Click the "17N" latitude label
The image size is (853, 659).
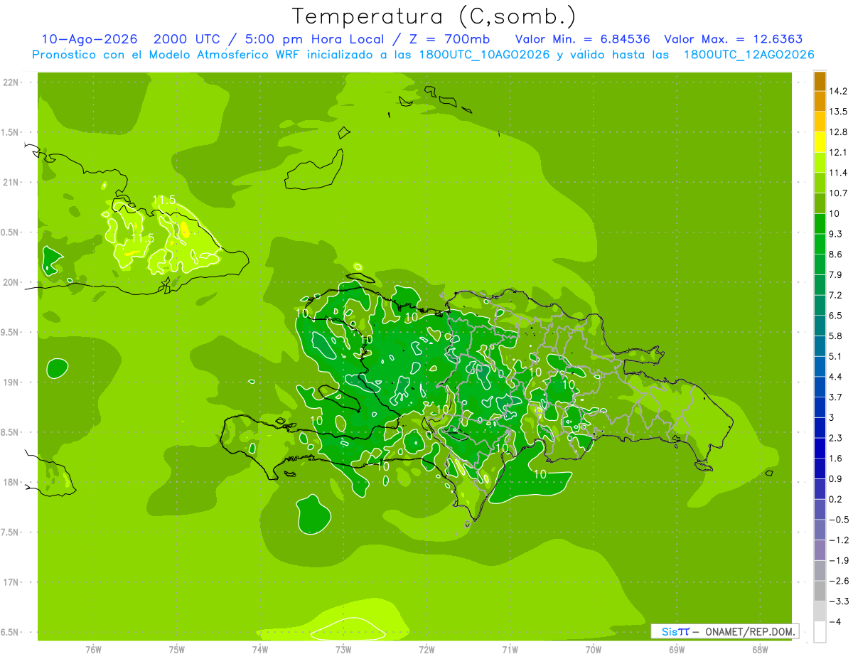11,582
